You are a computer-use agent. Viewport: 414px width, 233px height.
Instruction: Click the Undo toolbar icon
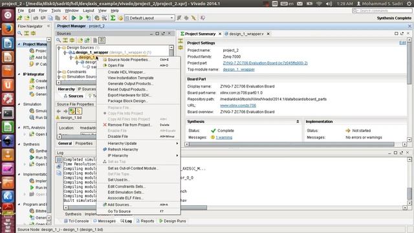36,18
